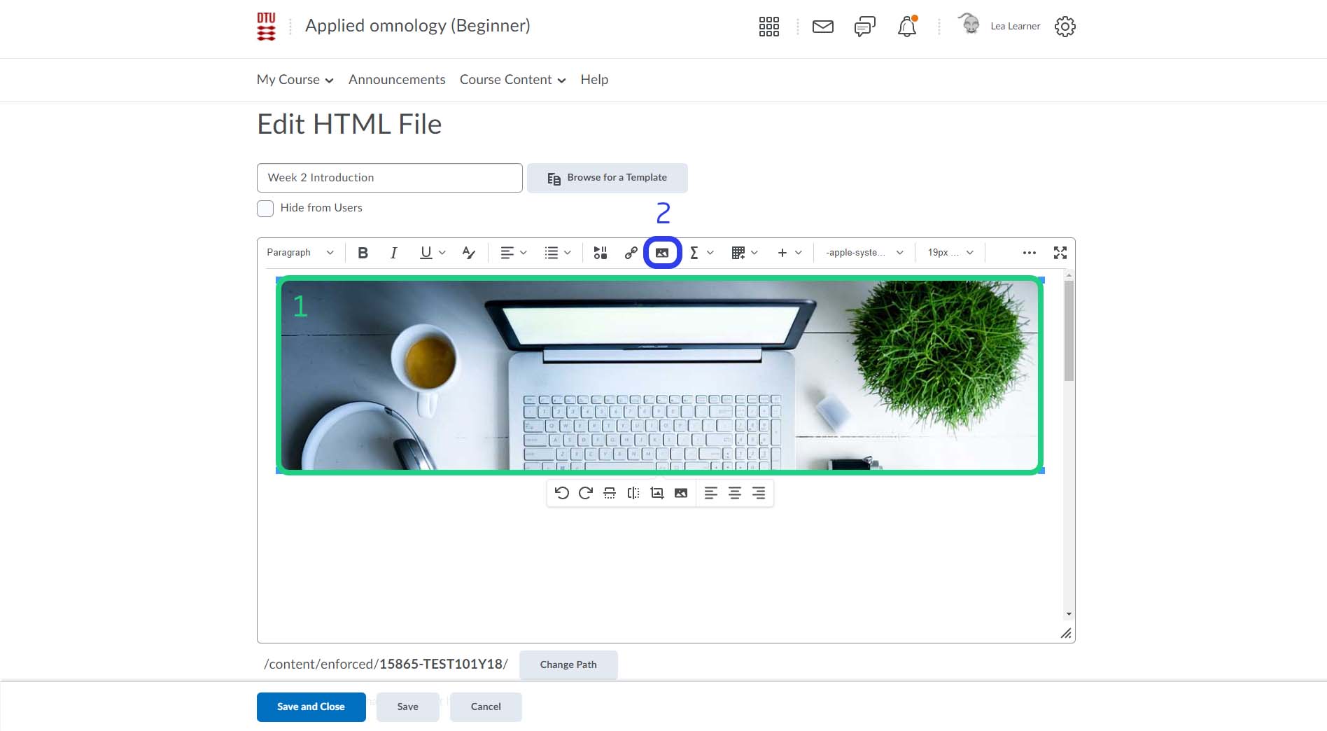The image size is (1327, 731).
Task: Enter fullscreen mode in the editor
Action: pyautogui.click(x=1060, y=253)
